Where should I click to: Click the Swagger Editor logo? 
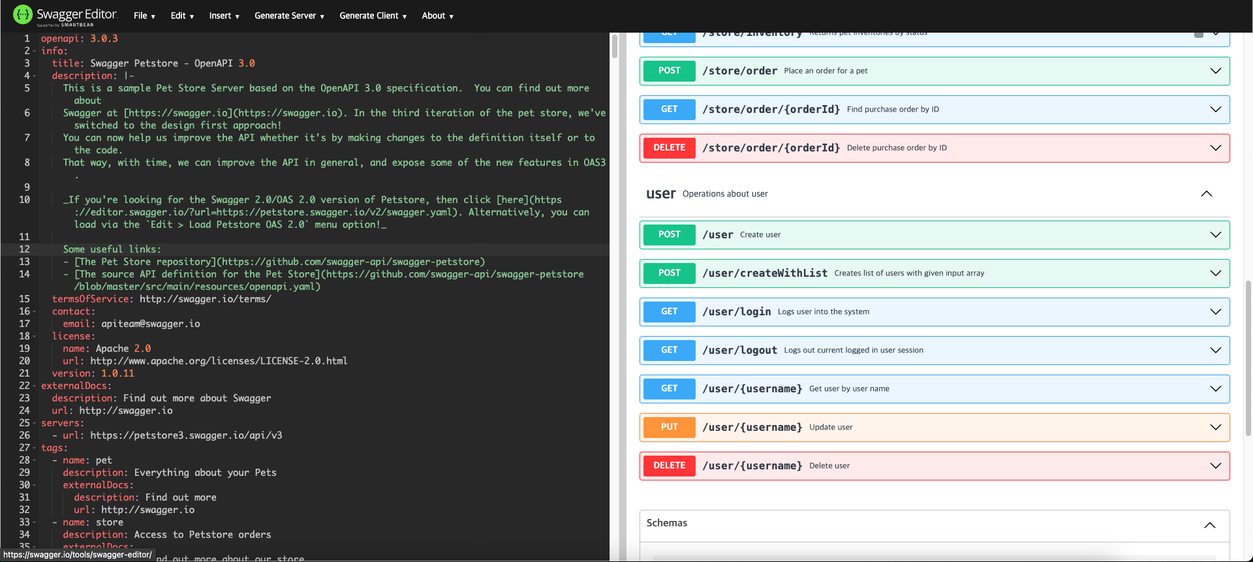pos(65,16)
